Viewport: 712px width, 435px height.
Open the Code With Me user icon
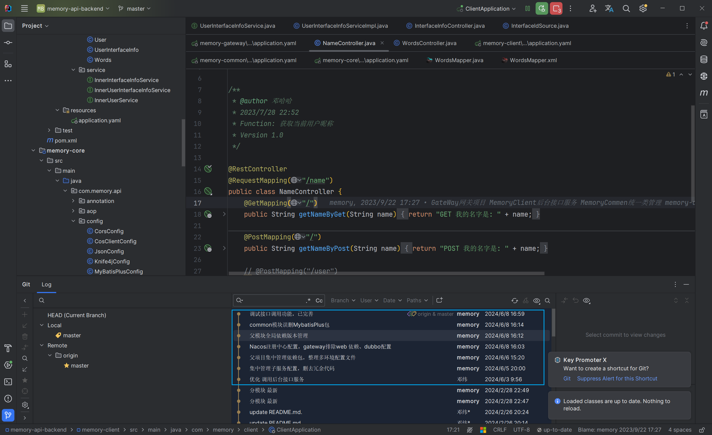pos(592,8)
